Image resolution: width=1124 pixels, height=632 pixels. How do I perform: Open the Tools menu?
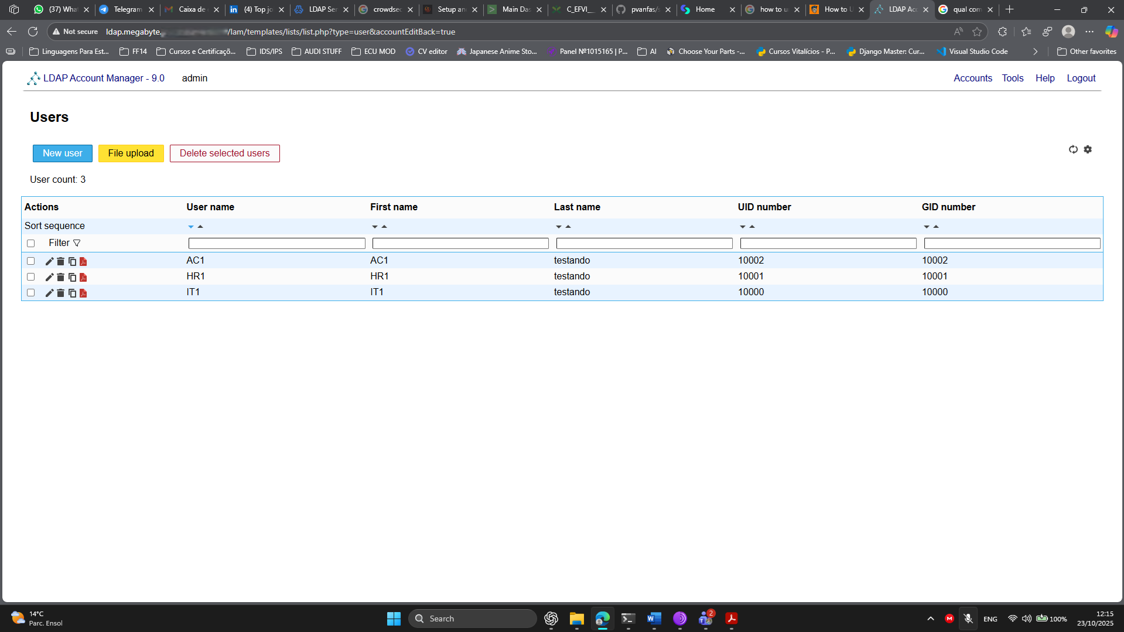[x=1012, y=78]
